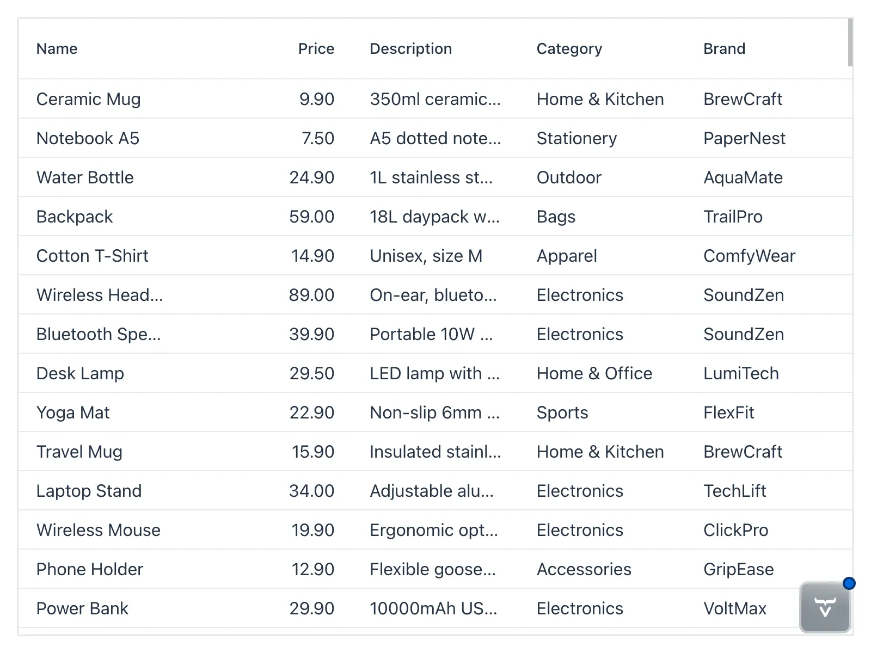Click the floating badge icon with blue notification dot
Viewport: 871px width, 653px height.
(x=824, y=608)
